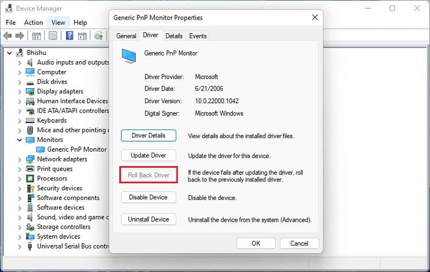Select the System devices tree item

click(x=58, y=236)
